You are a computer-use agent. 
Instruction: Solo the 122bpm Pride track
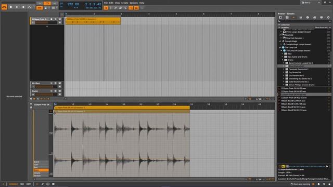point(56,19)
